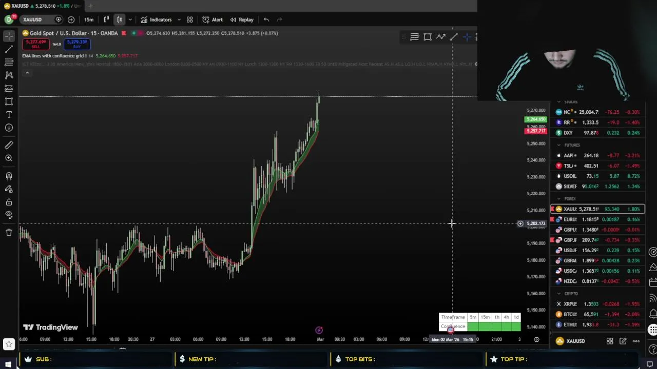Open ETHUSD from the watchlist
The height and width of the screenshot is (369, 657).
pos(598,324)
